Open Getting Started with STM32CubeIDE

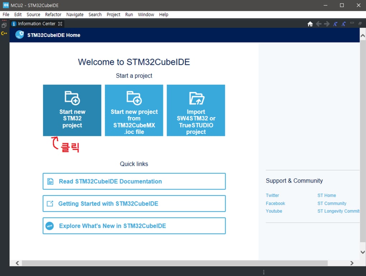click(134, 203)
